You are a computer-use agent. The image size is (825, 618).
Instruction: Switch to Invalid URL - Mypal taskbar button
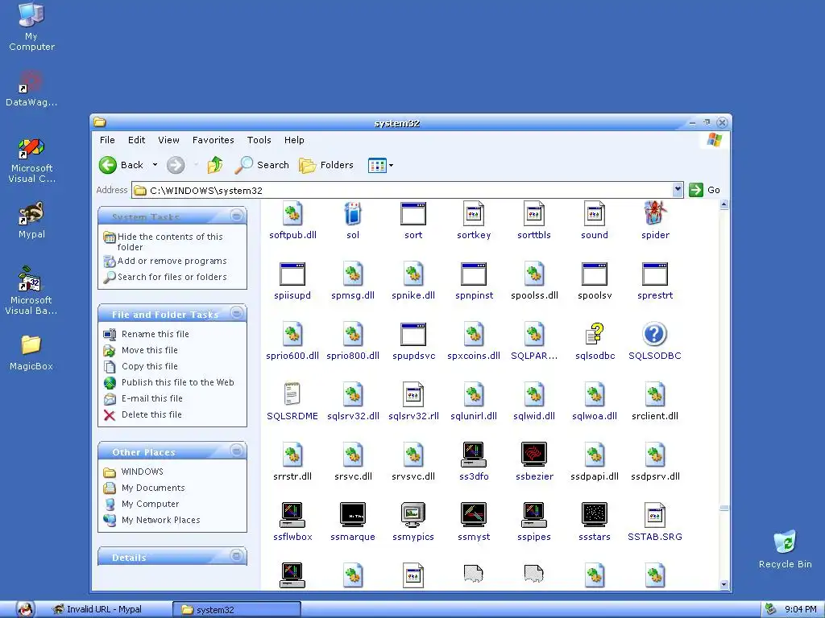point(104,610)
